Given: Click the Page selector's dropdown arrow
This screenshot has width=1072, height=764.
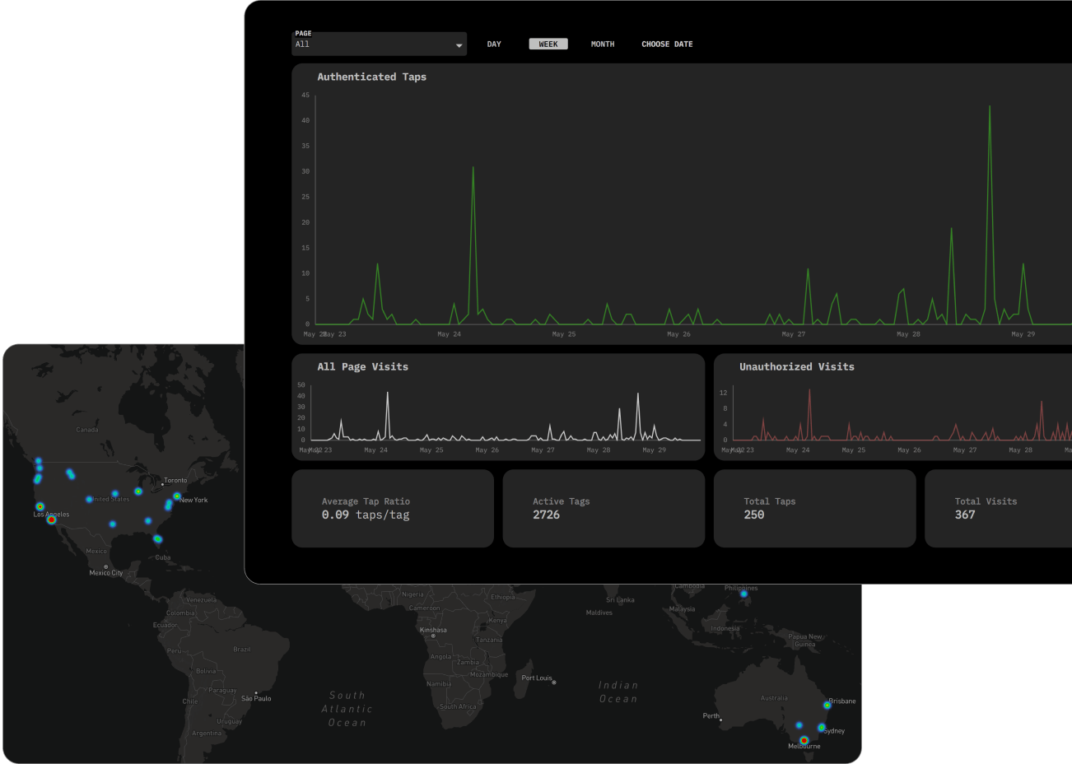Looking at the screenshot, I should point(459,45).
